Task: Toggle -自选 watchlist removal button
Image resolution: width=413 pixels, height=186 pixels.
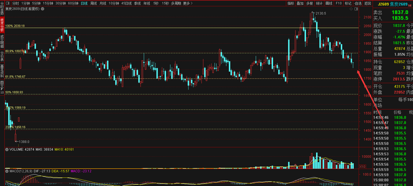Action: click(x=358, y=3)
